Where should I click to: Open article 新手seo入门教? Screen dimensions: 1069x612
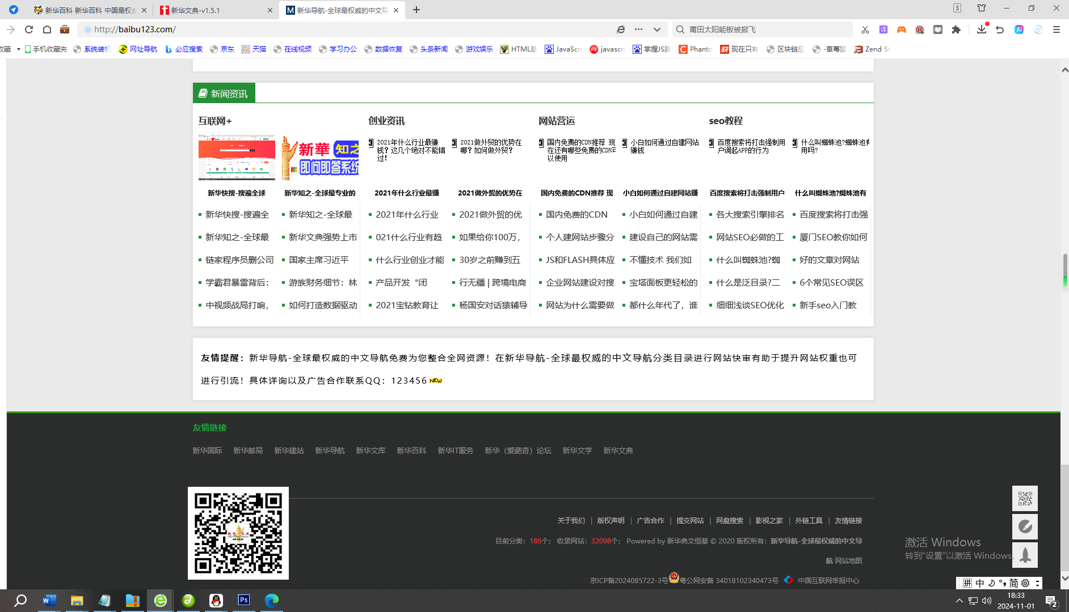click(828, 305)
